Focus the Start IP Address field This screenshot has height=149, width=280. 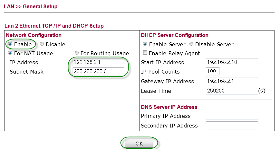pos(232,62)
